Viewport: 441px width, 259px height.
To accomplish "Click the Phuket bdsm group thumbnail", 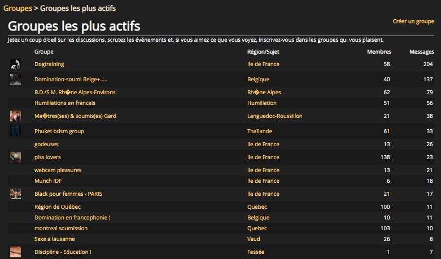I will point(15,131).
